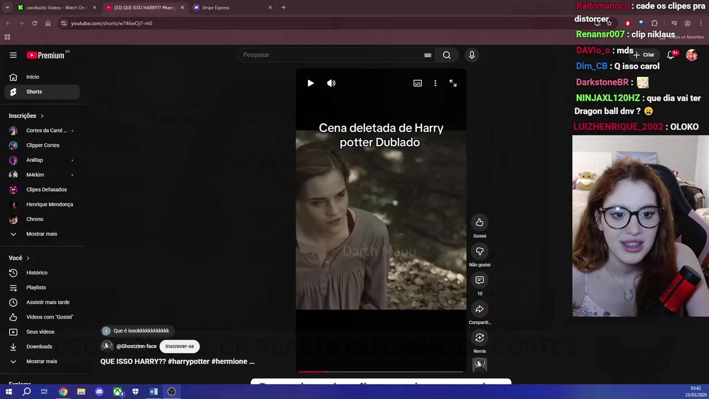
Task: Open the on-screen keyboard in search box
Action: (428, 55)
